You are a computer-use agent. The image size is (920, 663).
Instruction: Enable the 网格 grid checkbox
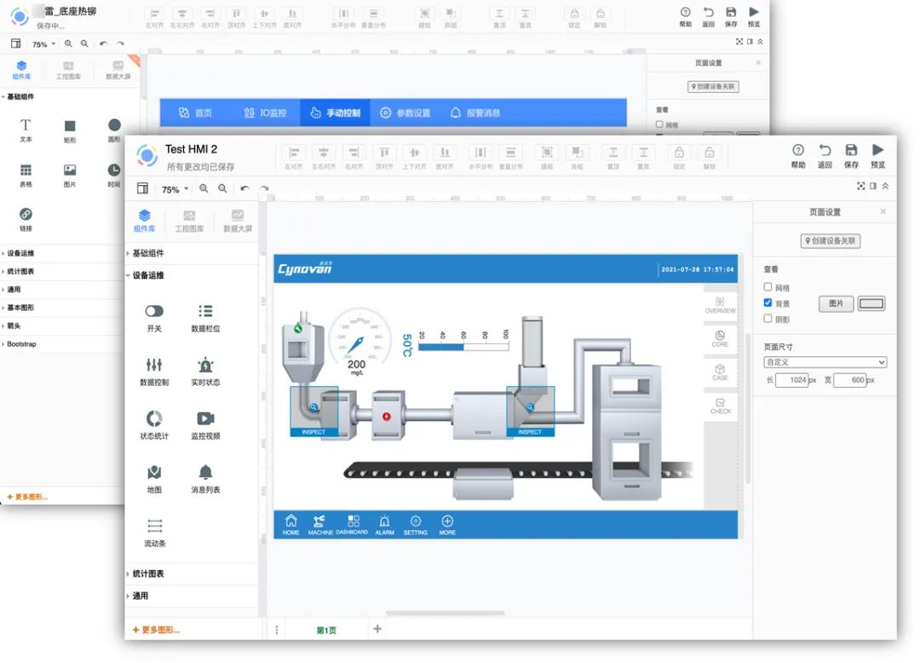(768, 288)
